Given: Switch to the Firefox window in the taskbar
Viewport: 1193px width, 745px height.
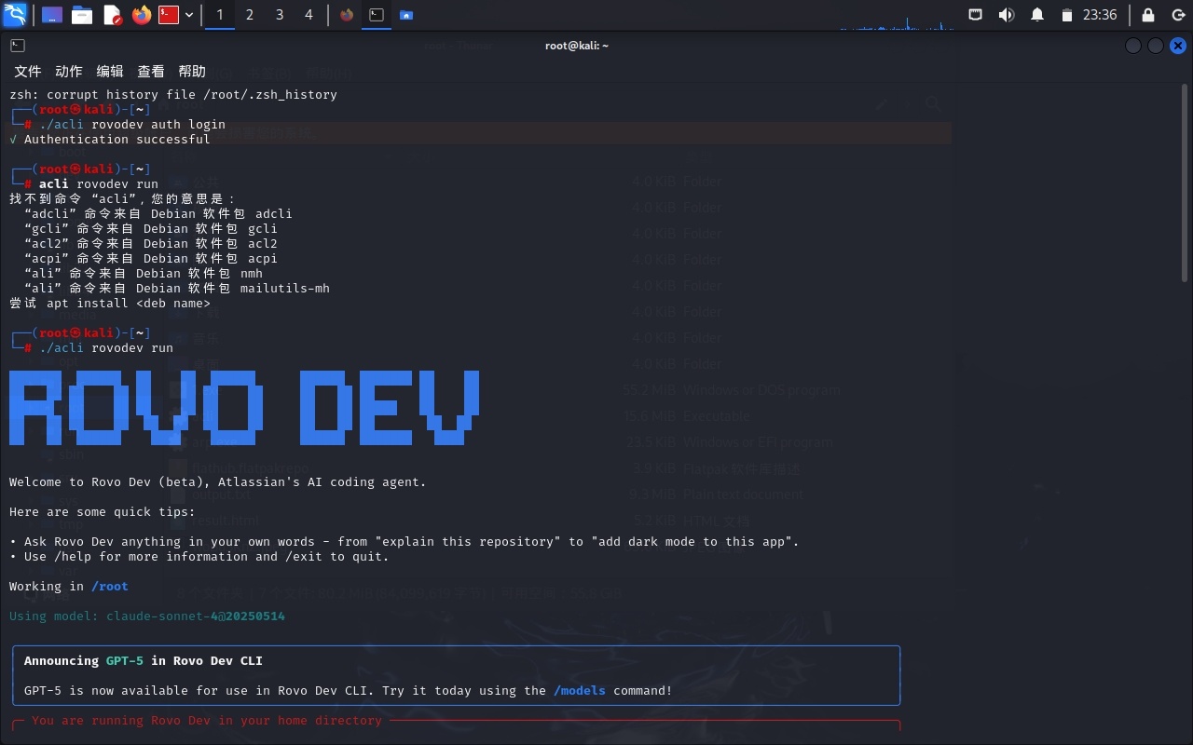Looking at the screenshot, I should coord(347,15).
